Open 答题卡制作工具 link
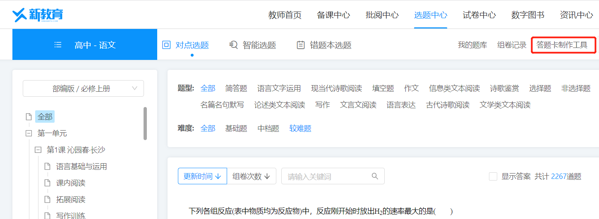This screenshot has width=599, height=219. (562, 45)
